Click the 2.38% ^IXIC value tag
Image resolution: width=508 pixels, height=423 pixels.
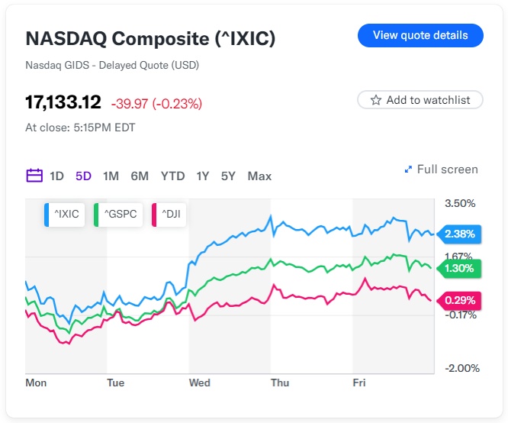[459, 234]
